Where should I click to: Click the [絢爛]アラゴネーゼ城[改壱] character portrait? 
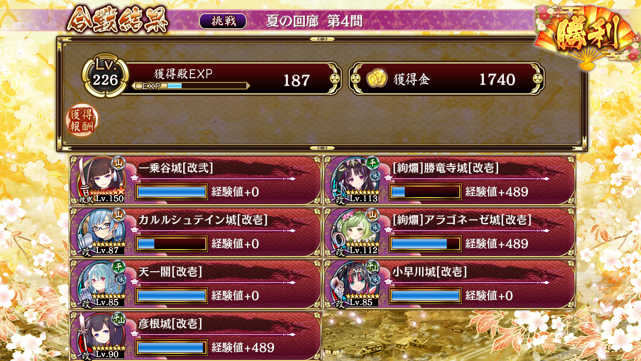[355, 231]
